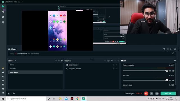Open the App Store icon in left sidebar

pos(3,22)
